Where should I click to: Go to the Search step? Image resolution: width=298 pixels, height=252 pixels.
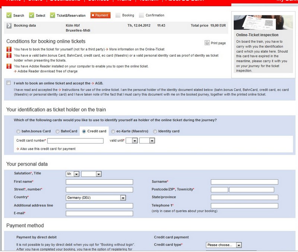point(19,16)
